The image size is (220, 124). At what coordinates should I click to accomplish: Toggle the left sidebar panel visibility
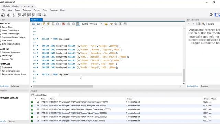point(217,14)
